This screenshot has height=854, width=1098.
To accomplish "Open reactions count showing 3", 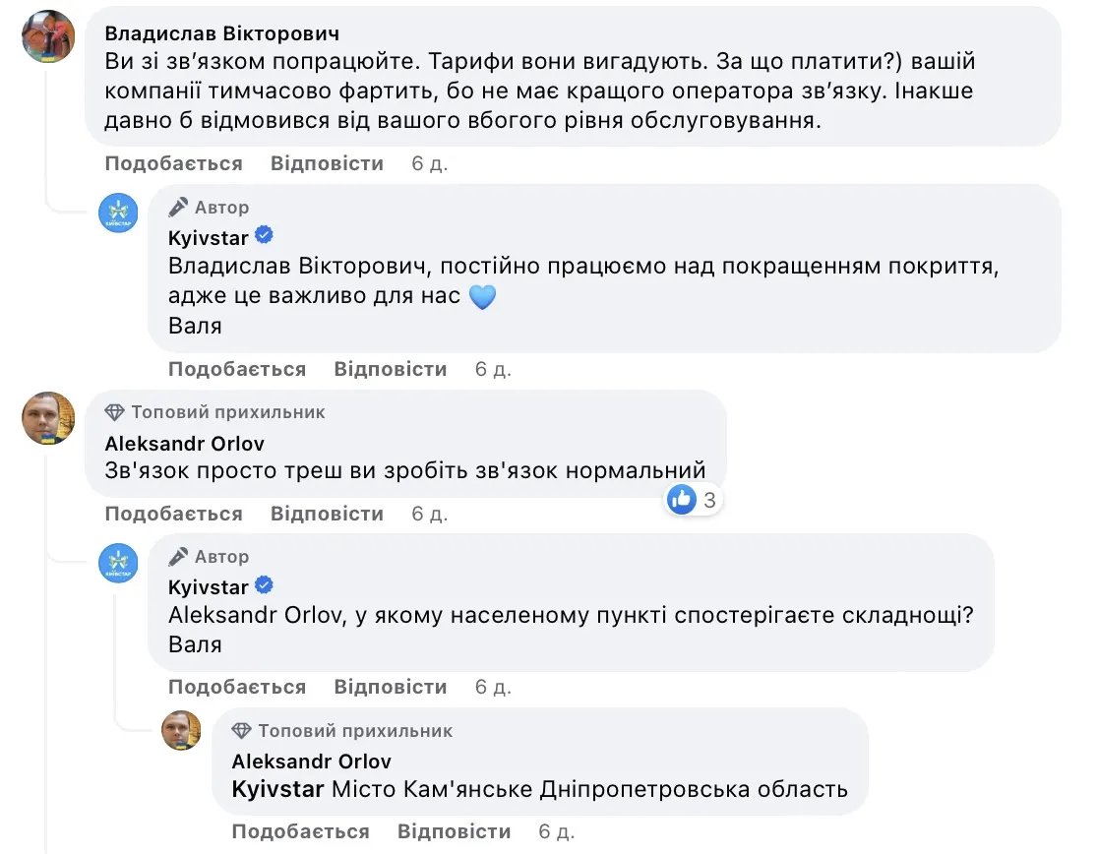I will coord(709,500).
